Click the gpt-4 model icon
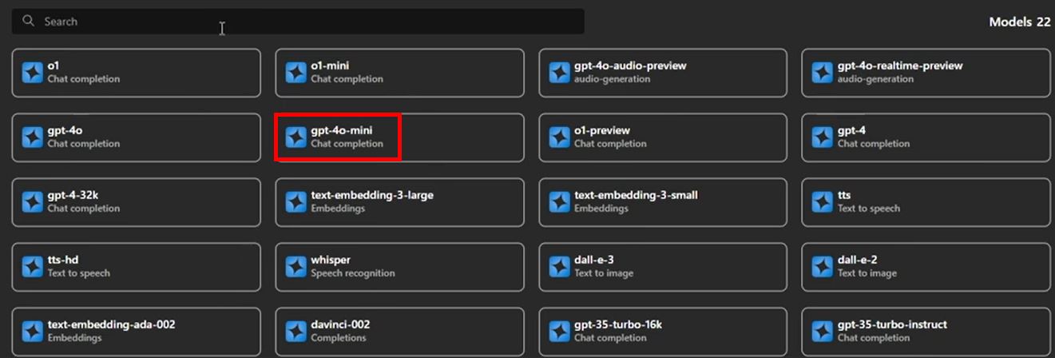This screenshot has width=1055, height=358. 823,137
